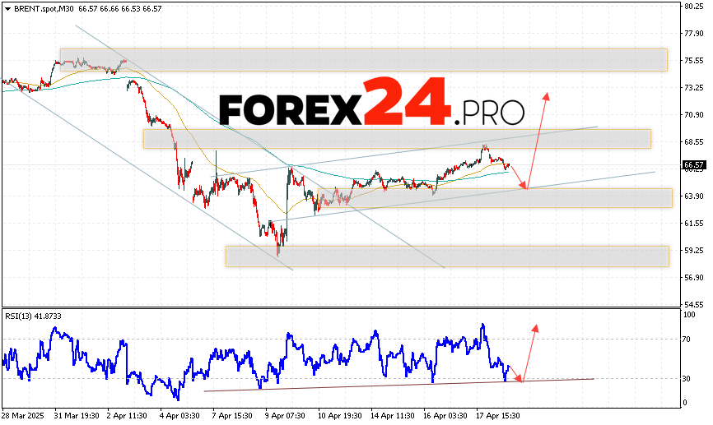Screen dimensions: 713x425
Task: Select the top resistance zone near 75.55
Action: click(x=362, y=60)
